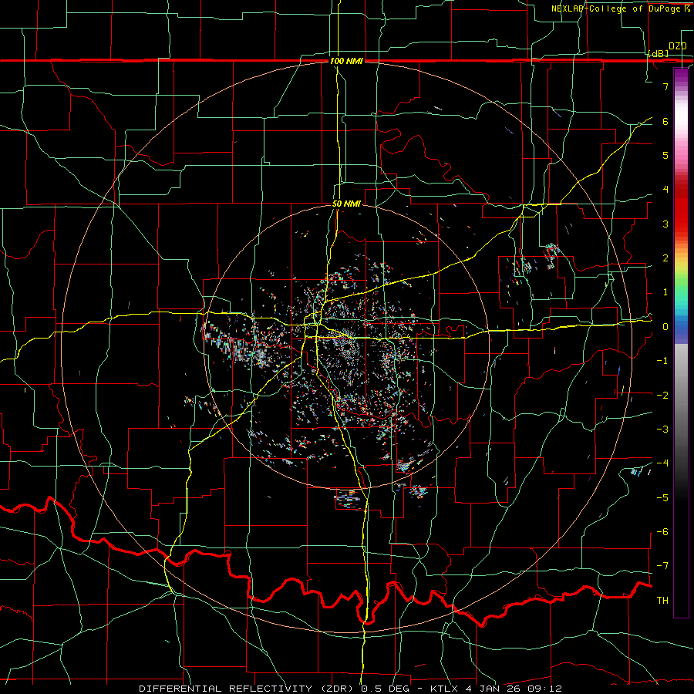Click the '0' value on the color scale
Image resolution: width=694 pixels, height=694 pixels.
tap(665, 327)
